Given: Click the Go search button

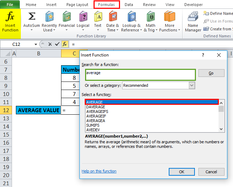Looking at the screenshot, I should (211, 73).
